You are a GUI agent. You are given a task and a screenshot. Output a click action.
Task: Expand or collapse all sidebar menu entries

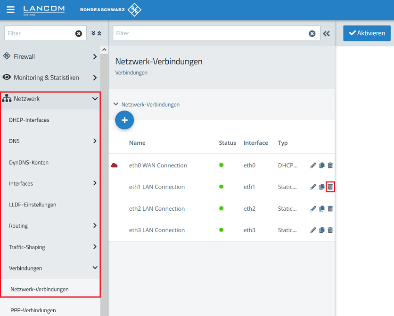(96, 33)
